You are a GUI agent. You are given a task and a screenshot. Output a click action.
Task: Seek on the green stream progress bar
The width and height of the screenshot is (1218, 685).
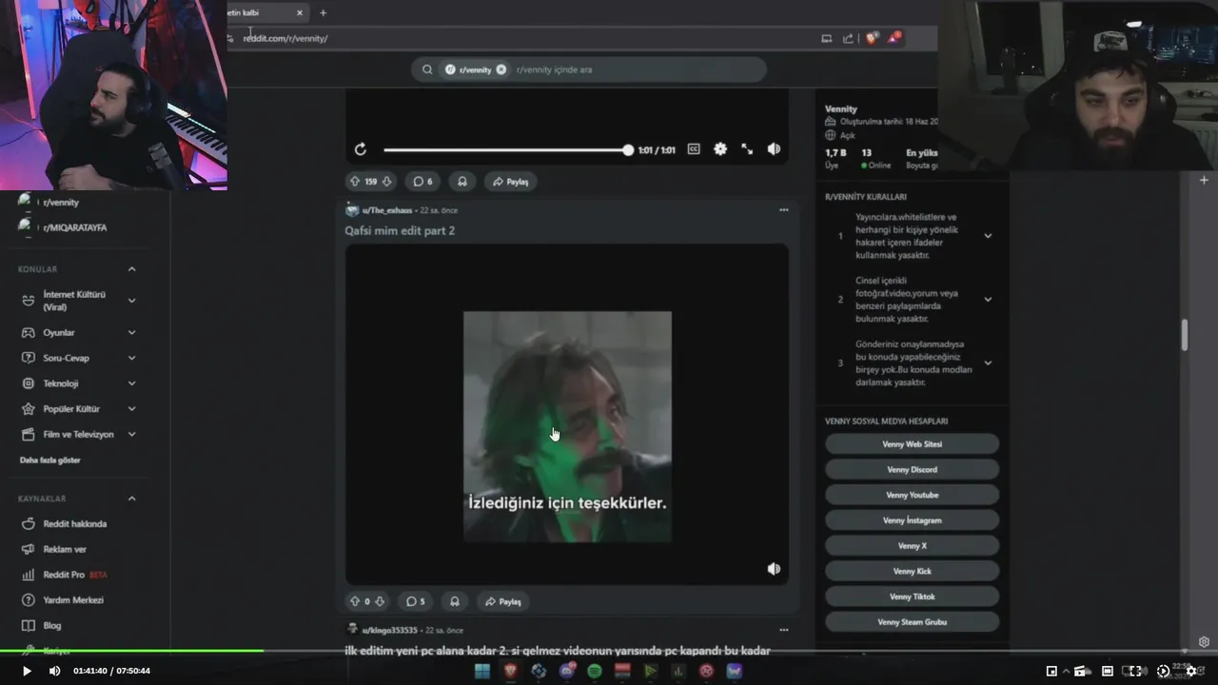[609, 651]
